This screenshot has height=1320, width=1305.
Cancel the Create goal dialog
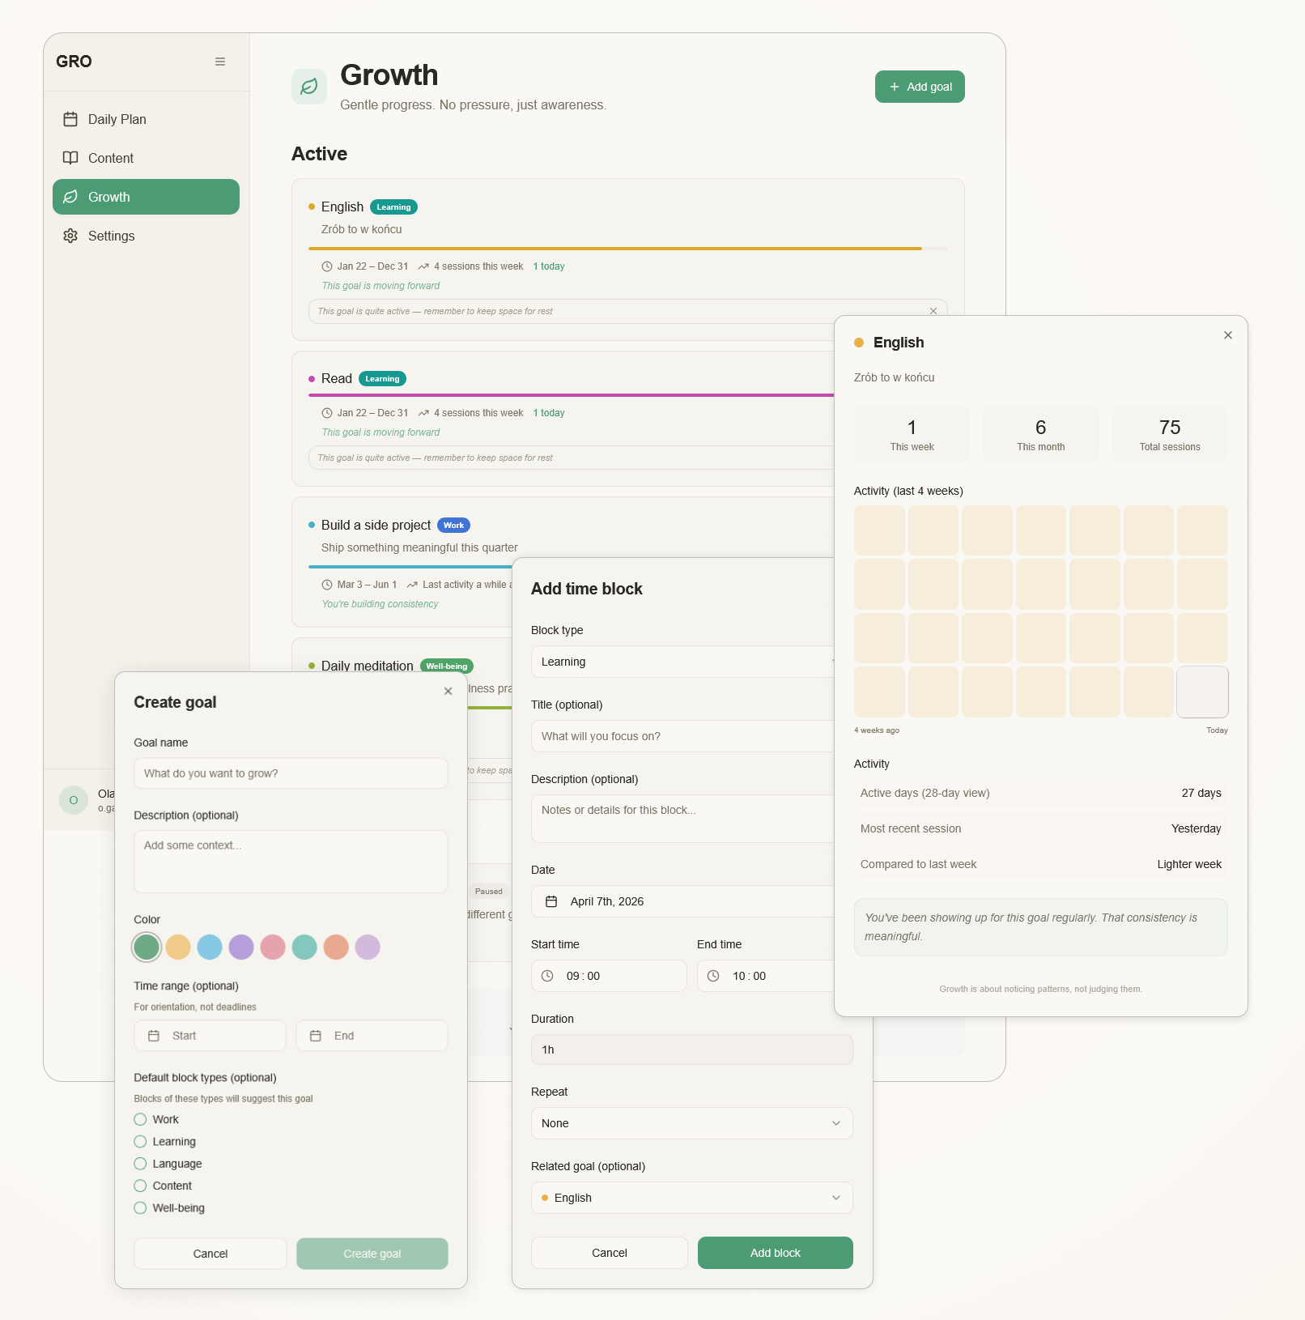pos(210,1254)
